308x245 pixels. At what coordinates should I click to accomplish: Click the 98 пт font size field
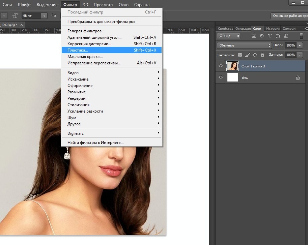(31, 16)
